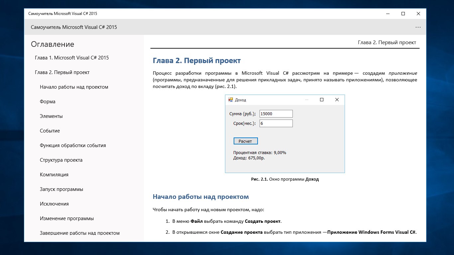Viewport: 454px width, 255px height.
Task: Click the Срок field showing 6
Action: [276, 123]
